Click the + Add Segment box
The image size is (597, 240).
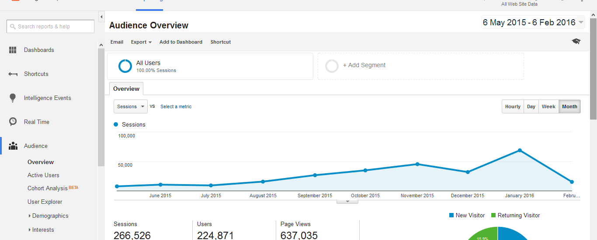tap(421, 66)
